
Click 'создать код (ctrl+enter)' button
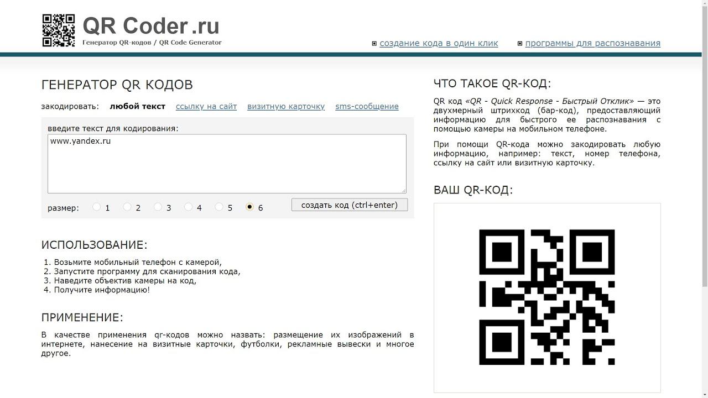click(350, 205)
